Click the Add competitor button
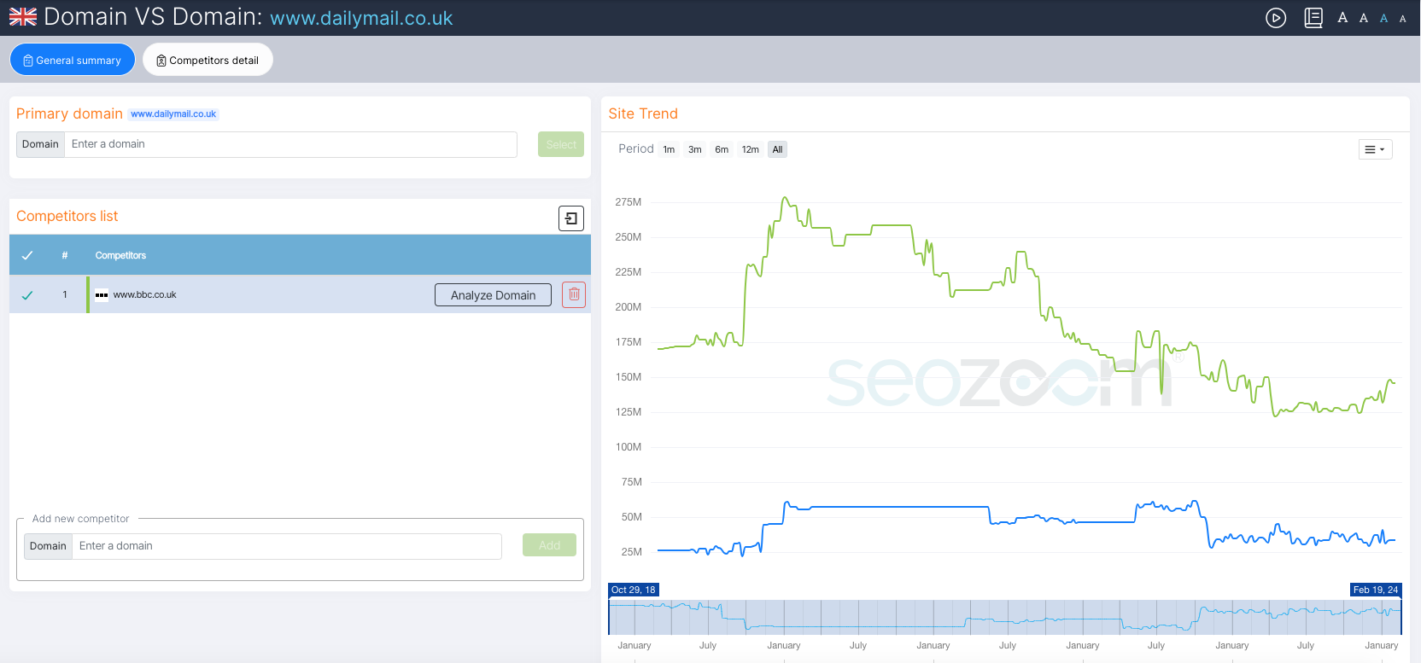Viewport: 1421px width, 663px height. click(549, 545)
